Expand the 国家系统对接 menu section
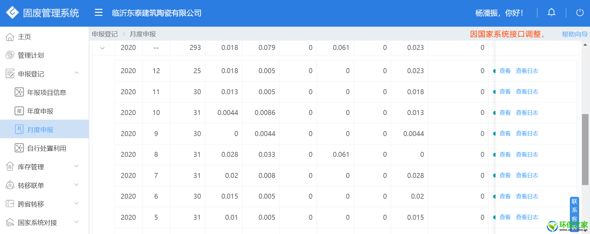This screenshot has height=234, width=590. point(76,222)
